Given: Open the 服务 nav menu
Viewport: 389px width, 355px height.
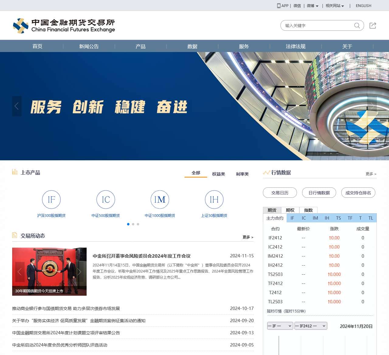Looking at the screenshot, I should click(x=244, y=46).
